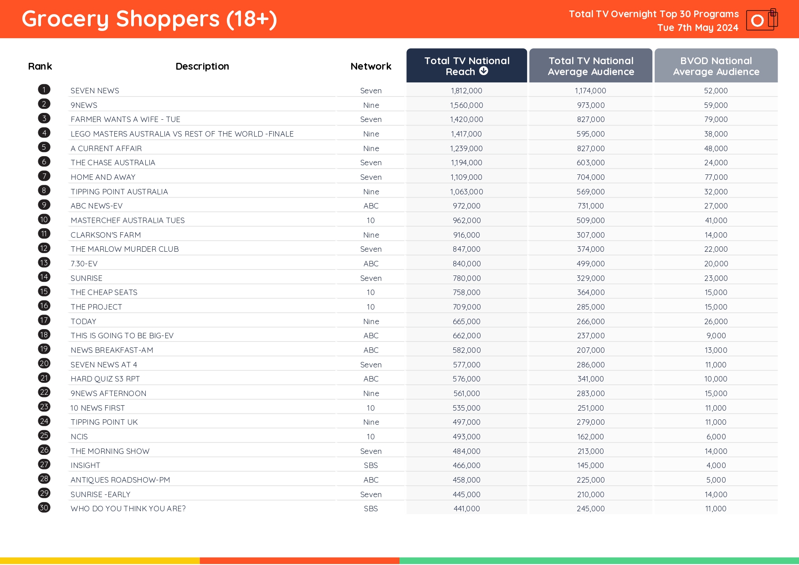Click rank 24 number badge

[44, 421]
